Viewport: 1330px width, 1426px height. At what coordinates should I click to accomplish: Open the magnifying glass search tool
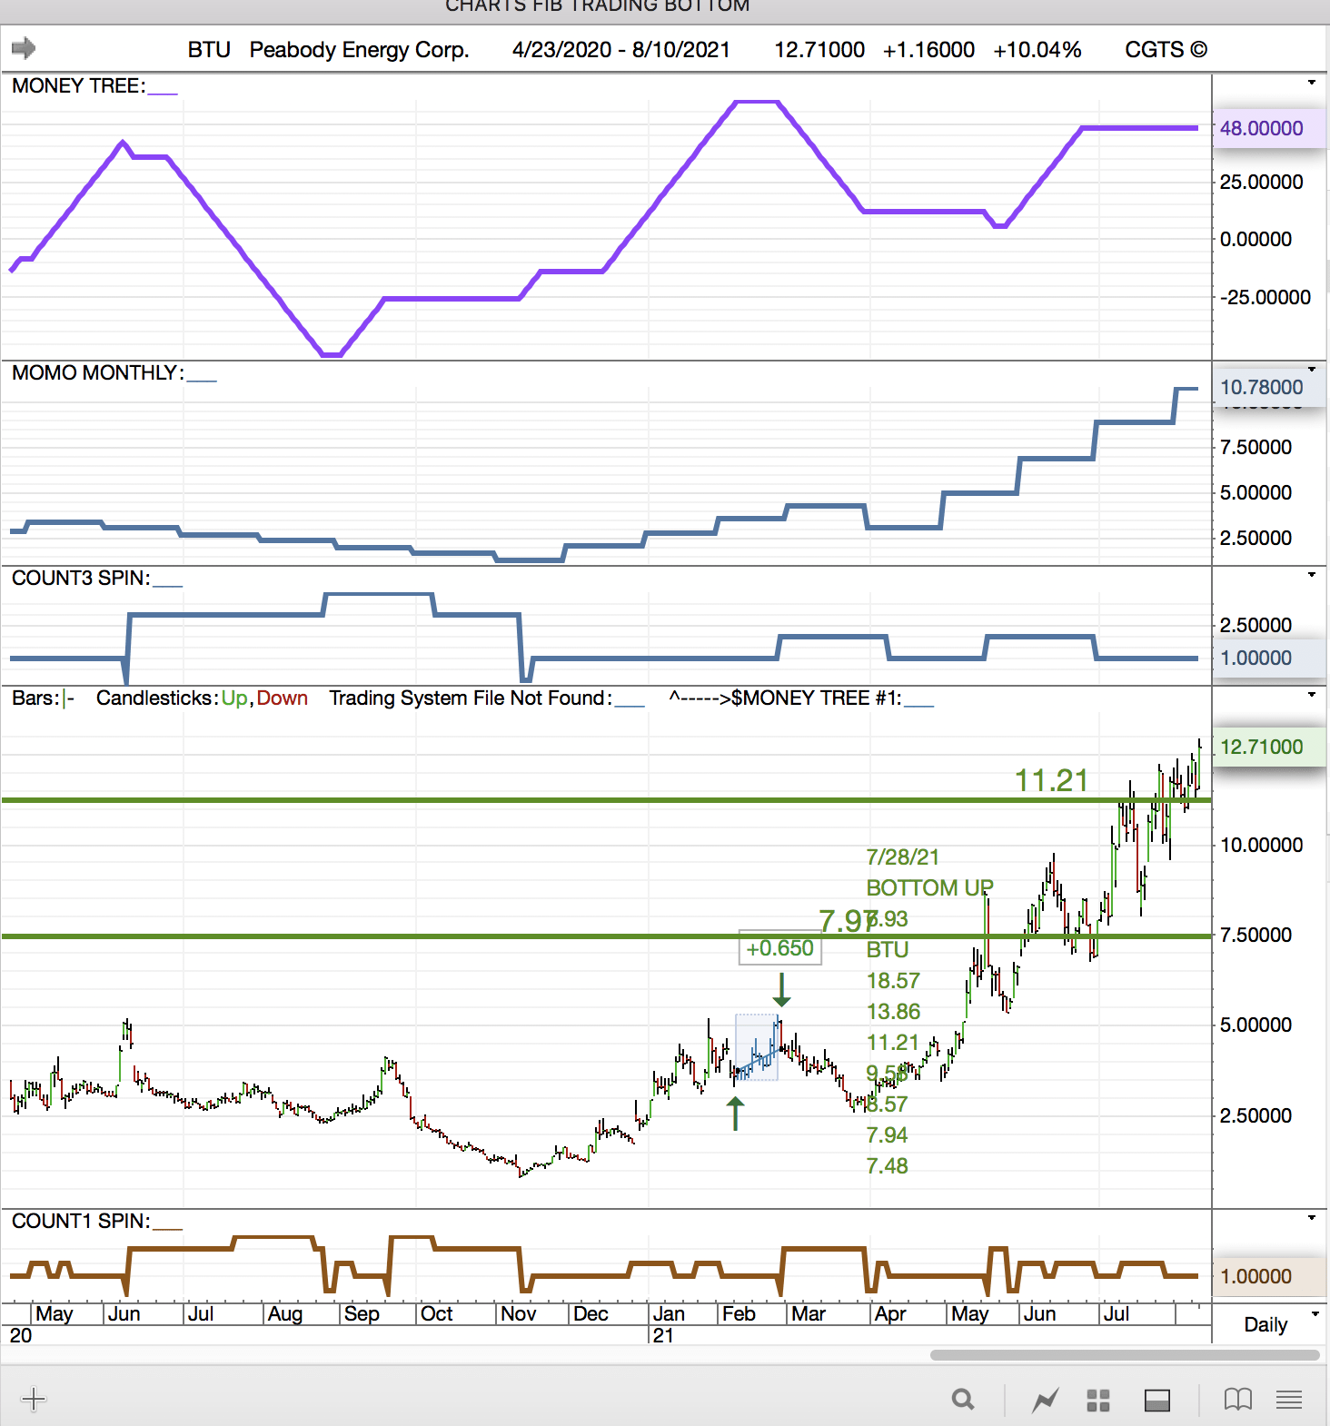(963, 1400)
